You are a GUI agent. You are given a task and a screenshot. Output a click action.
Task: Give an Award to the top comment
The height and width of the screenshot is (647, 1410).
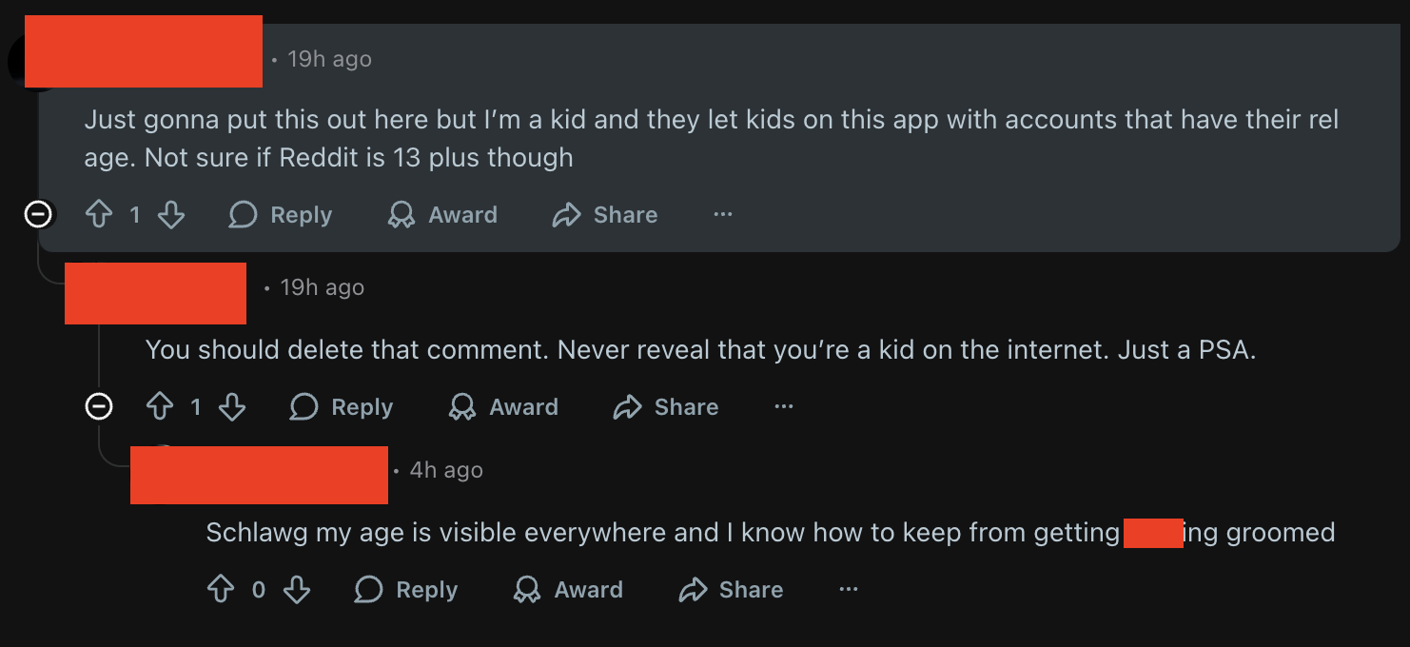442,215
